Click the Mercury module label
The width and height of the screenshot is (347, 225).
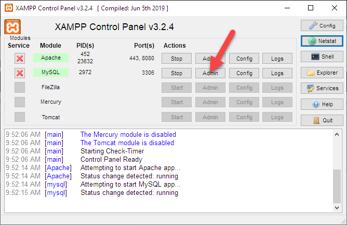[x=51, y=102]
